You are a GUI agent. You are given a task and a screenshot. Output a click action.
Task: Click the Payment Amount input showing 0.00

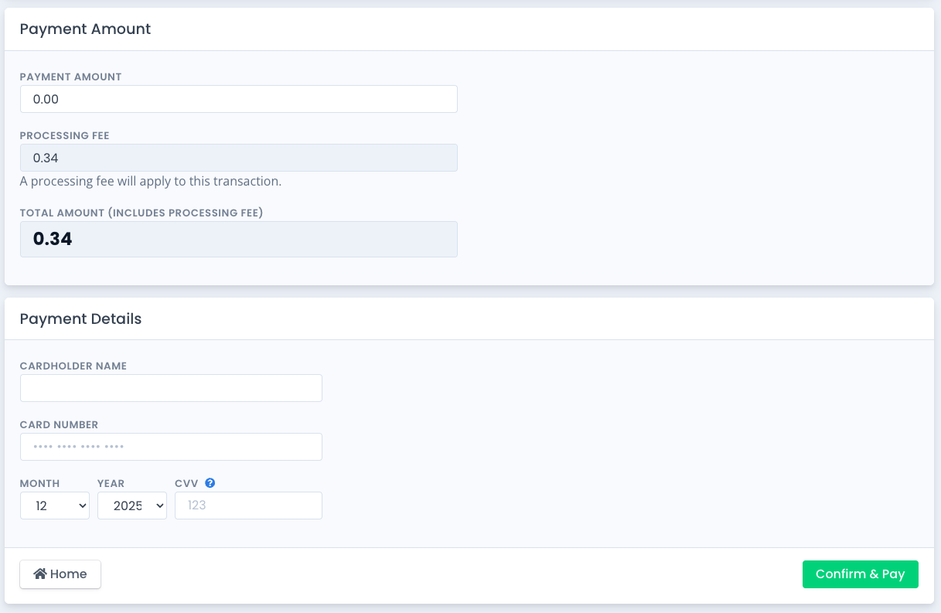click(x=238, y=99)
